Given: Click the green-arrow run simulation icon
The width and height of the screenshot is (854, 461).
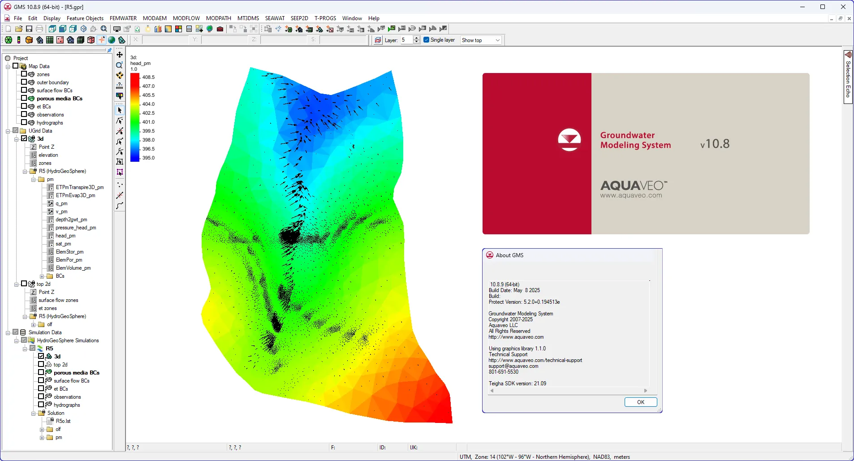Looking at the screenshot, I should pos(392,29).
